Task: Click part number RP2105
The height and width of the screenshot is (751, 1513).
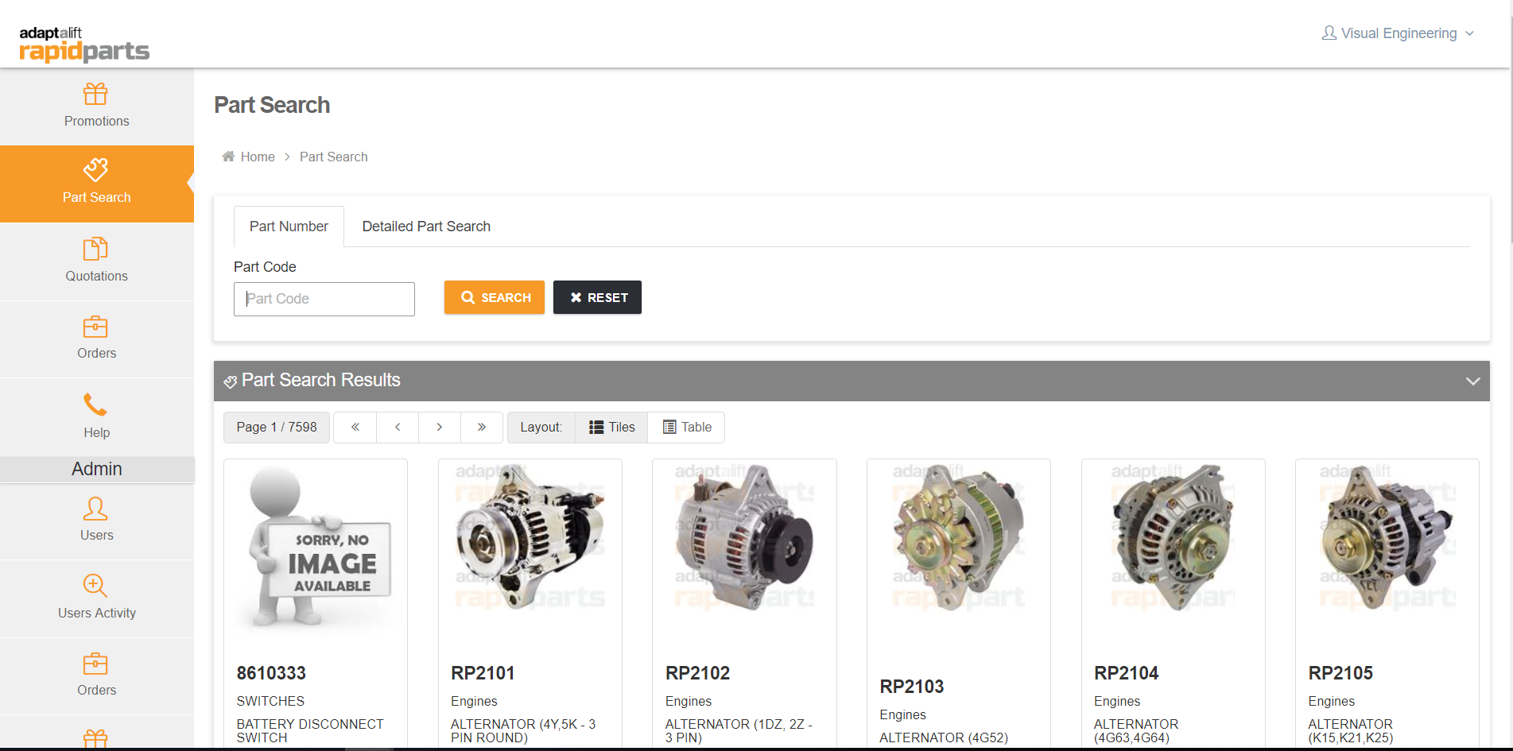Action: pyautogui.click(x=1340, y=673)
